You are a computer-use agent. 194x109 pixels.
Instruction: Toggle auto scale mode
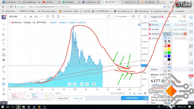pyautogui.click(x=140, y=94)
